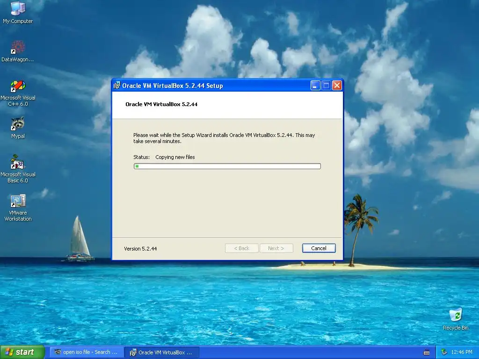479x359 pixels.
Task: Close the VirtualBox Setup window
Action: (337, 86)
